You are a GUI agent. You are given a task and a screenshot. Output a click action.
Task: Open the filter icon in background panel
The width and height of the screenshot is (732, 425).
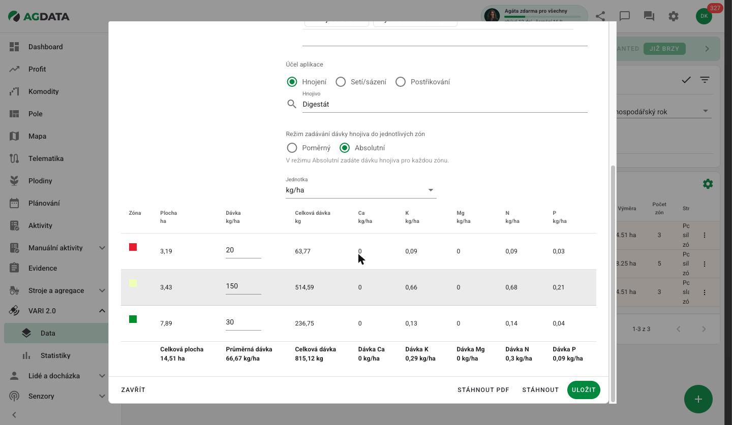click(705, 80)
